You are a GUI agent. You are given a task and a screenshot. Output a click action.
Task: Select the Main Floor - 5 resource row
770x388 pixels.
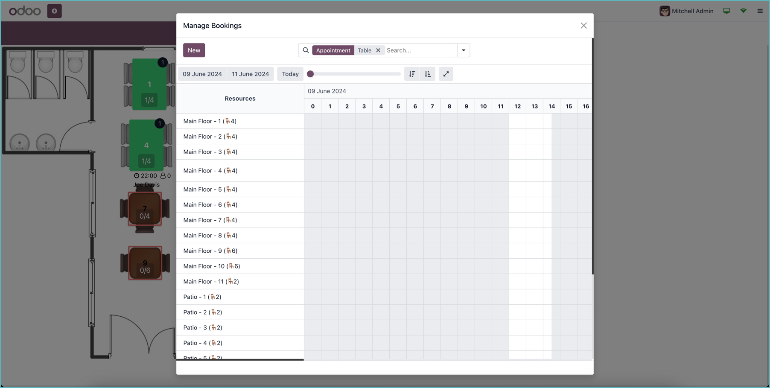[210, 189]
